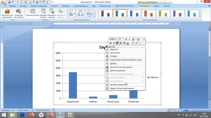Open Excel from taskbar
The height and width of the screenshot is (118, 211).
pyautogui.click(x=70, y=115)
